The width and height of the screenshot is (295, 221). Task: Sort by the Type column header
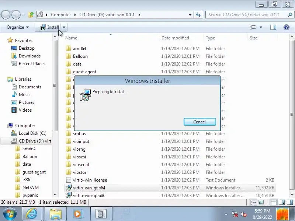[210, 38]
